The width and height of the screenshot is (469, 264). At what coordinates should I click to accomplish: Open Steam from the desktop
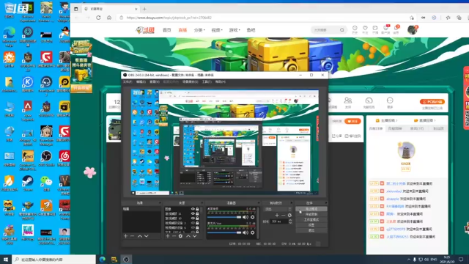[x=28, y=183]
